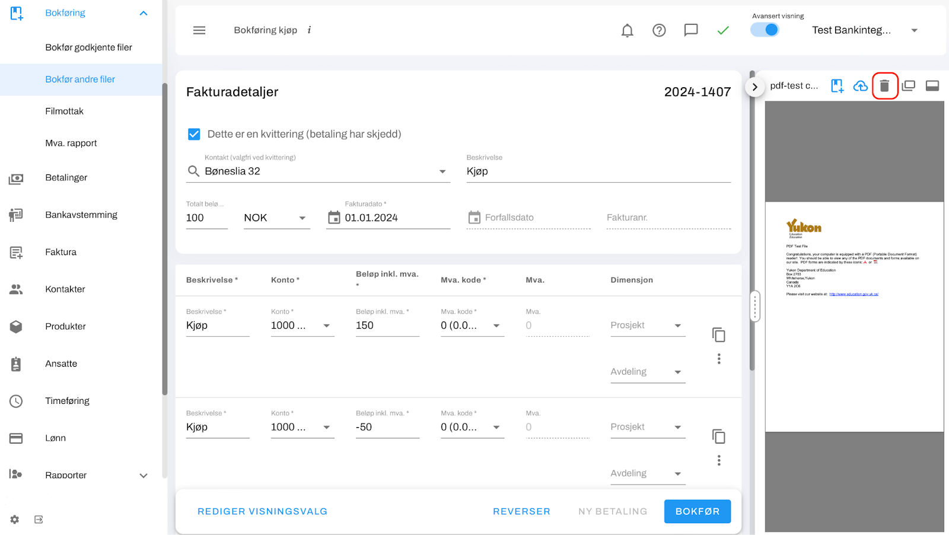The image size is (949, 535).
Task: Open Prosjekt dropdown in the 150 row
Action: [x=648, y=326]
